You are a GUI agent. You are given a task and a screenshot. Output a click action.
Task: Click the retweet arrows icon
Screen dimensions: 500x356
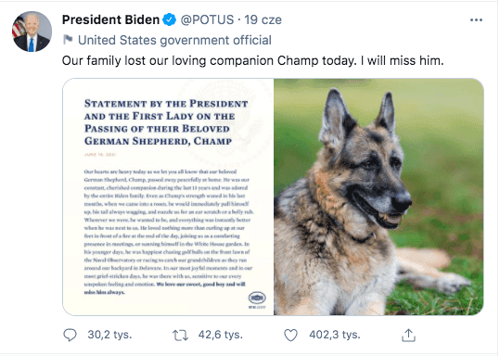[180, 336]
